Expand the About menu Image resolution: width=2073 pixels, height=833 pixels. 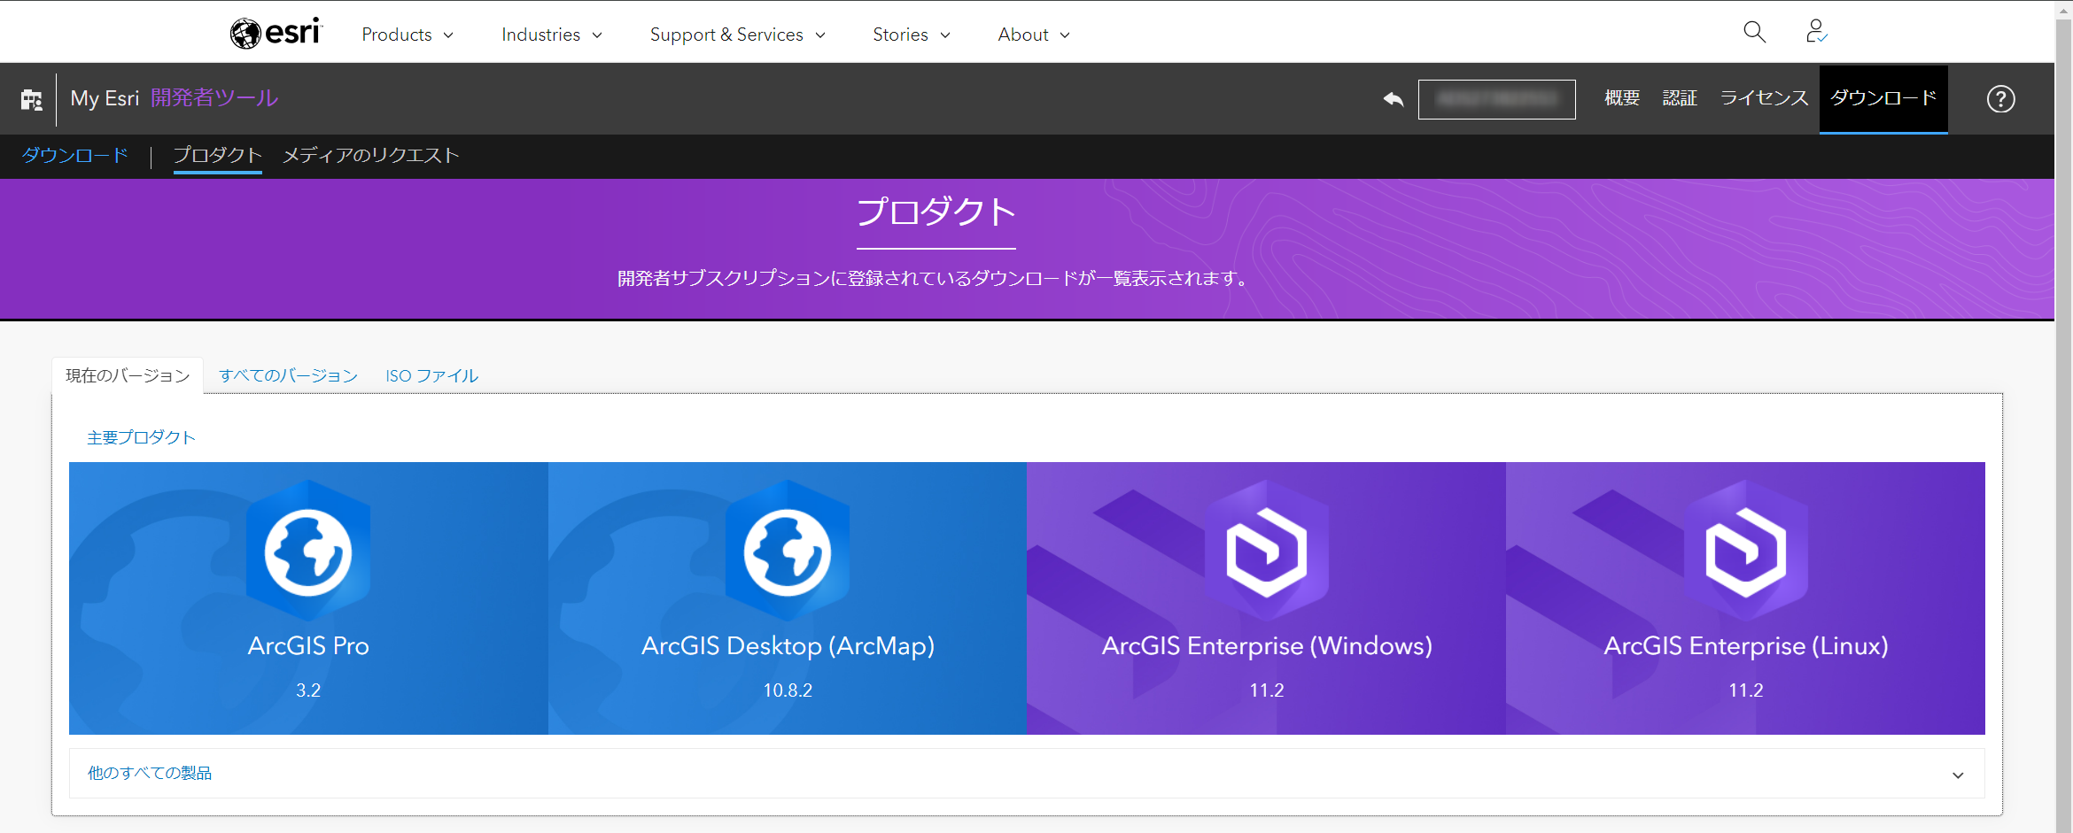click(1034, 35)
